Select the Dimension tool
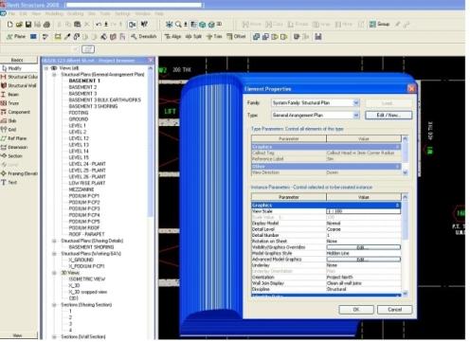Screen dimensions: 470x342 (x=14, y=147)
